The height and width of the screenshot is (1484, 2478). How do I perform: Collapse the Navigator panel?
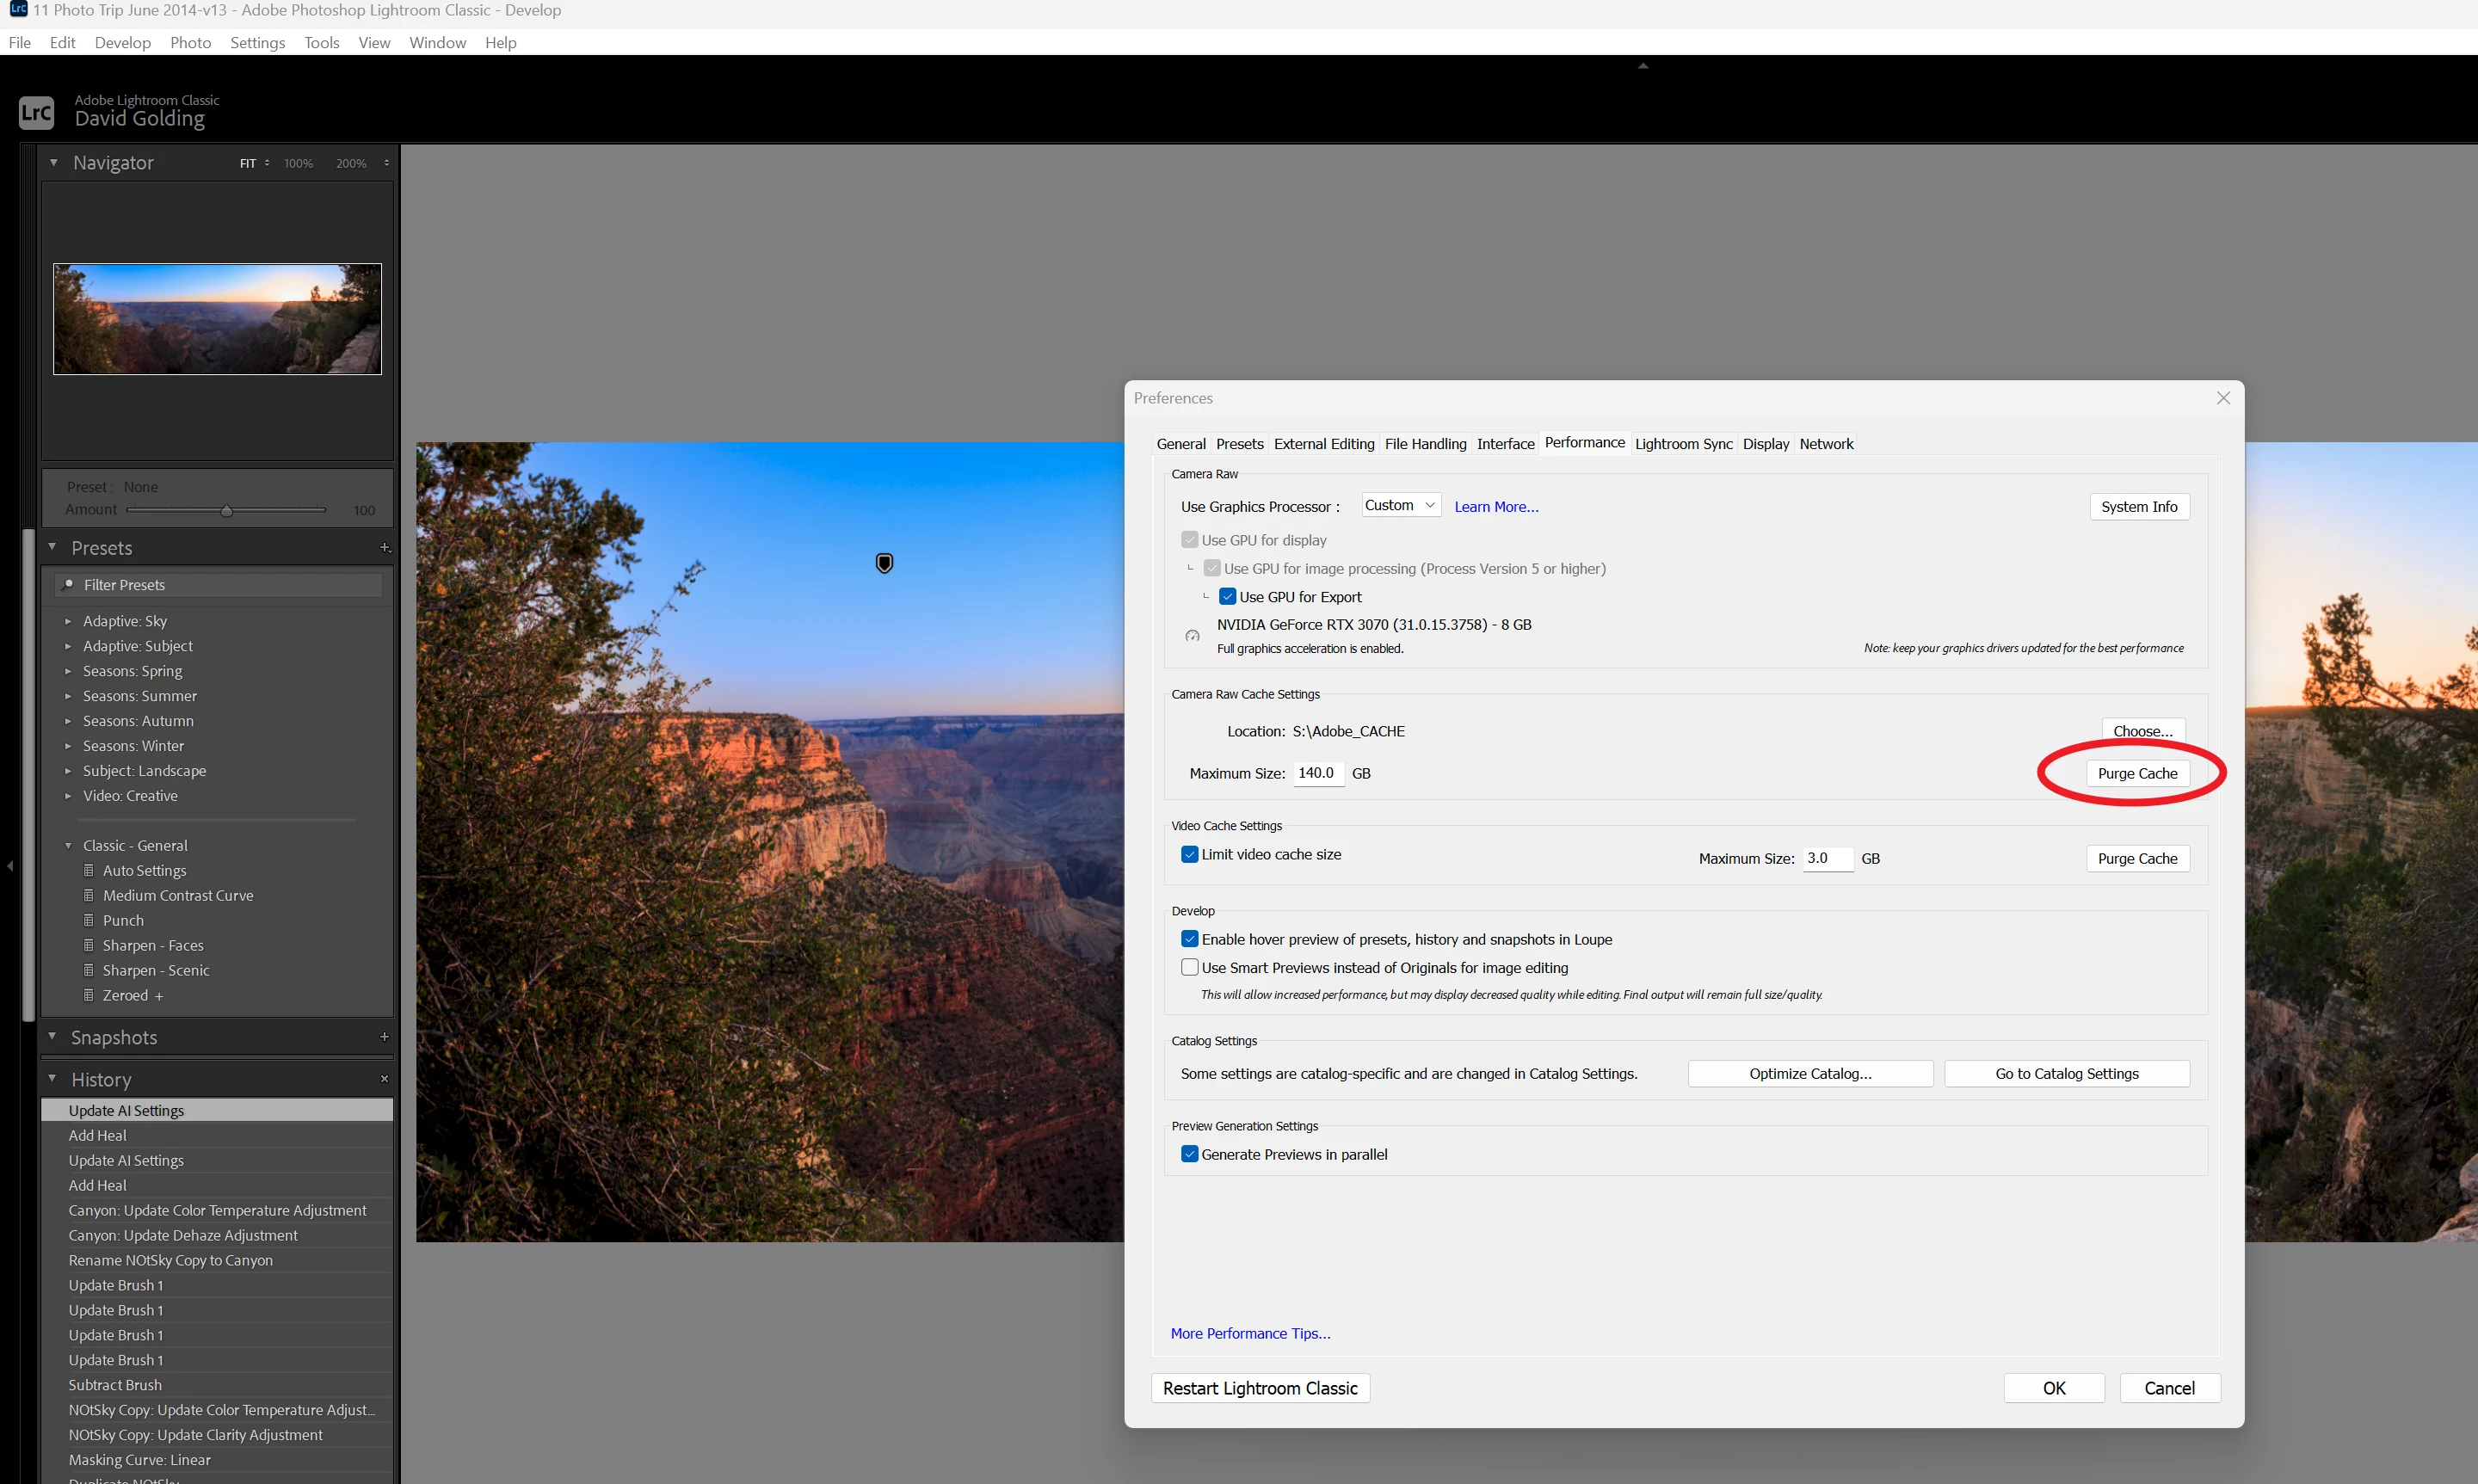click(x=54, y=162)
